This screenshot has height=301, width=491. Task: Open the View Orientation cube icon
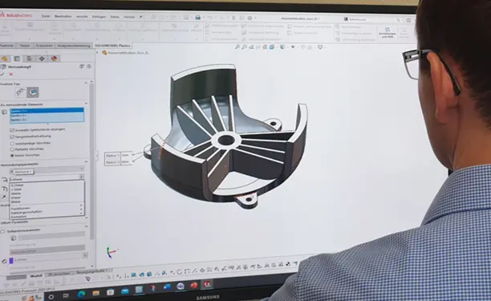(272, 47)
